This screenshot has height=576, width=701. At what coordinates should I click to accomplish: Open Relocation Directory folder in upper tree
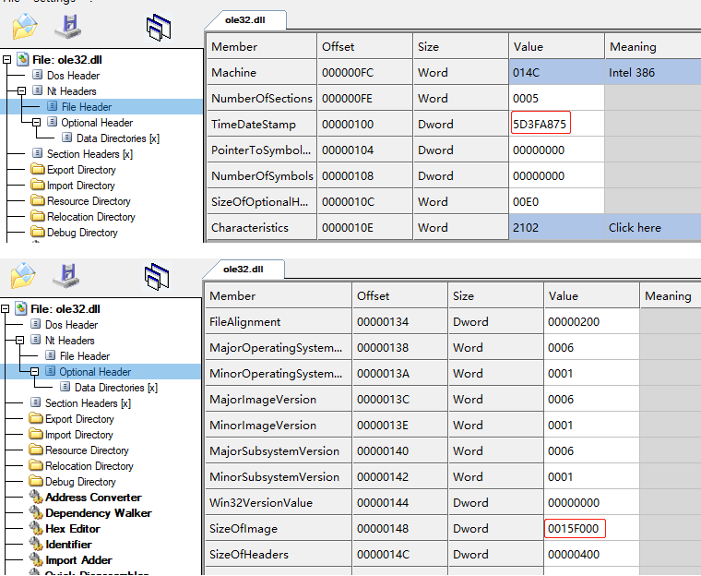coord(91,217)
